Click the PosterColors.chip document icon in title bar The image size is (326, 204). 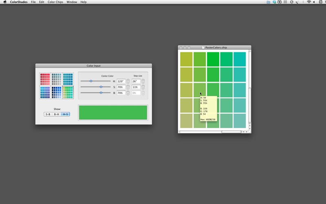[203, 48]
